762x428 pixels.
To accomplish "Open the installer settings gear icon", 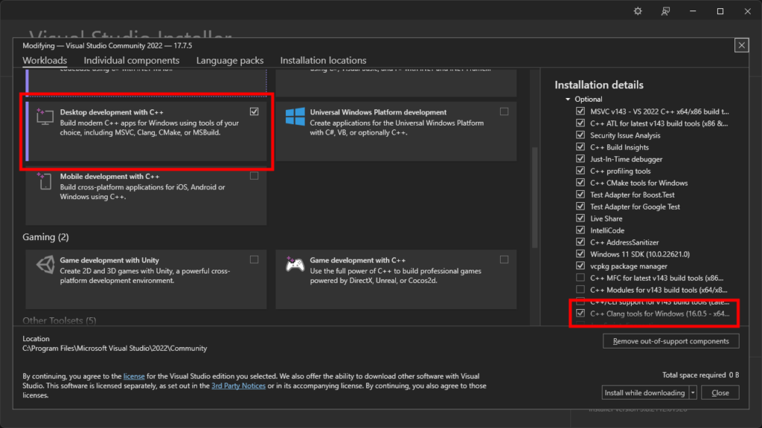I will 638,11.
